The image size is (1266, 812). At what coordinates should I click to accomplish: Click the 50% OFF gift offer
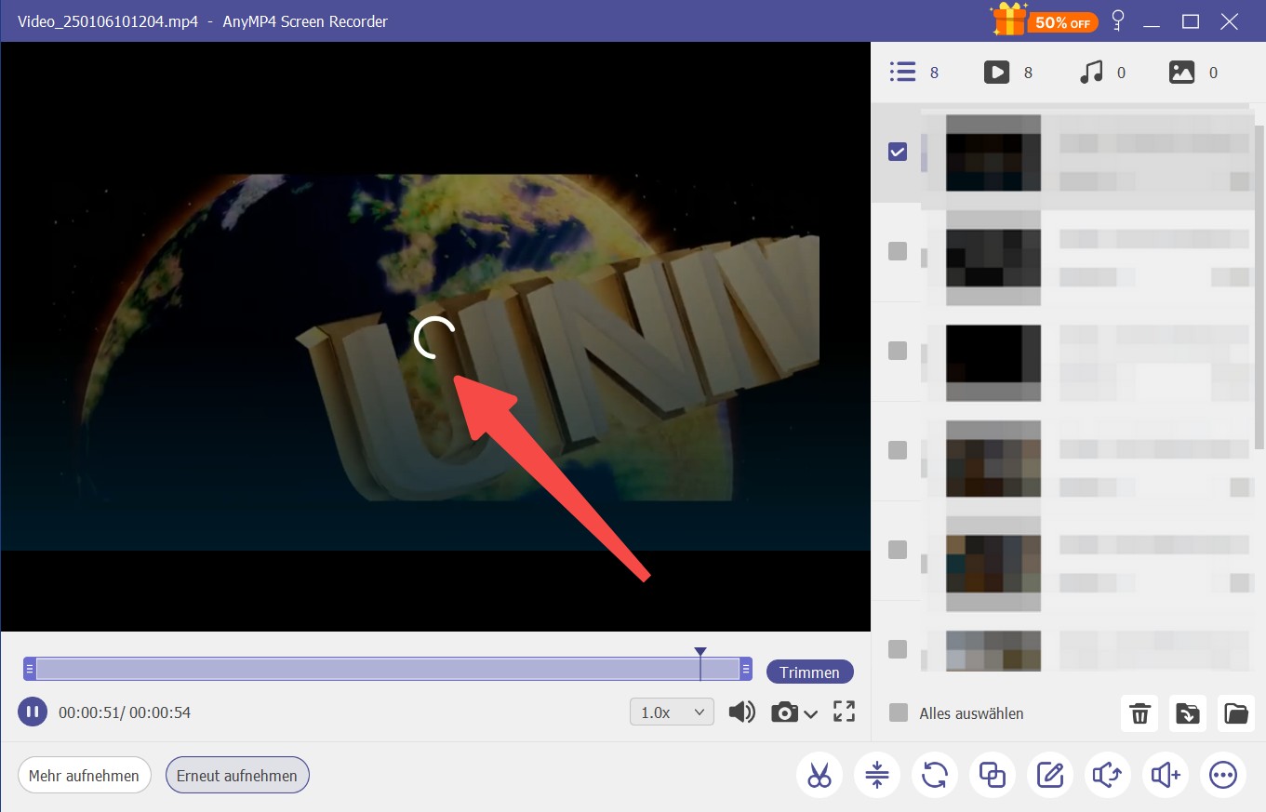pos(1046,20)
